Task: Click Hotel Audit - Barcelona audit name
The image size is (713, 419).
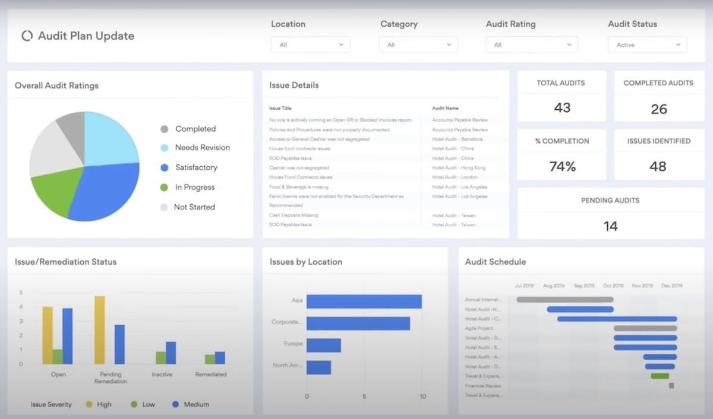Action: click(x=458, y=139)
